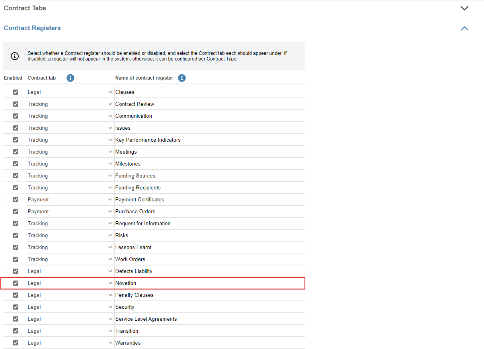This screenshot has width=484, height=349.
Task: Open the Contract tab dropdown for Payment Certificates
Action: point(70,199)
